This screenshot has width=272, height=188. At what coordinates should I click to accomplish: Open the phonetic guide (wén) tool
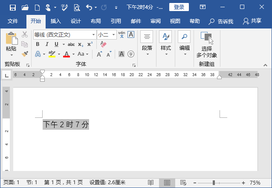122,34
